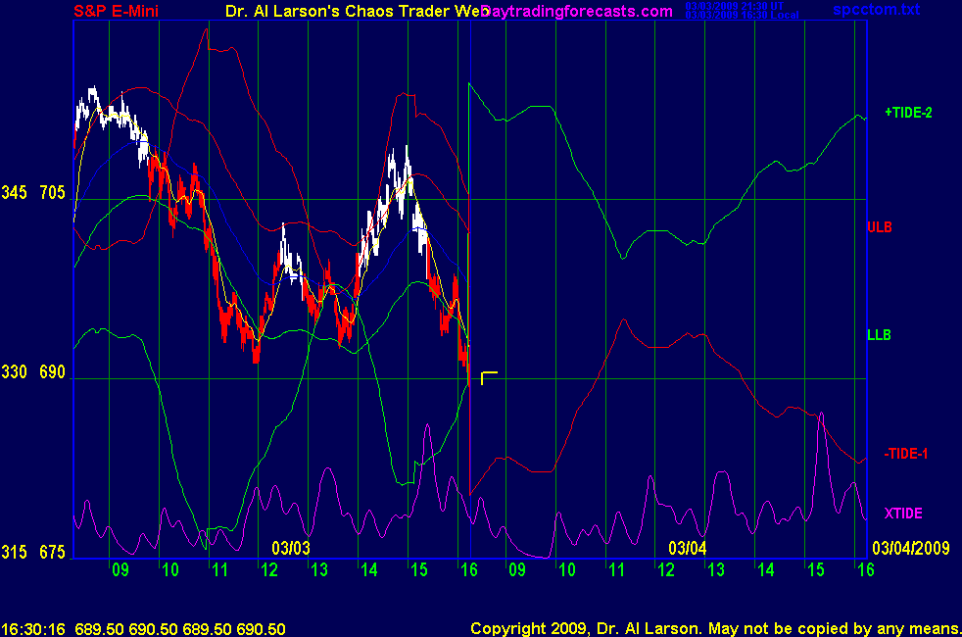Click the UT timestamp at top right
This screenshot has height=637, width=962.
pos(741,6)
